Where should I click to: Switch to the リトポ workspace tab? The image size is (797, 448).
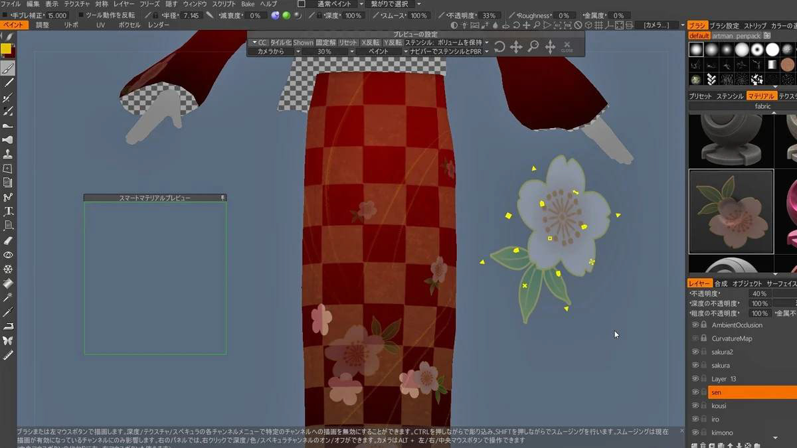[x=71, y=25]
